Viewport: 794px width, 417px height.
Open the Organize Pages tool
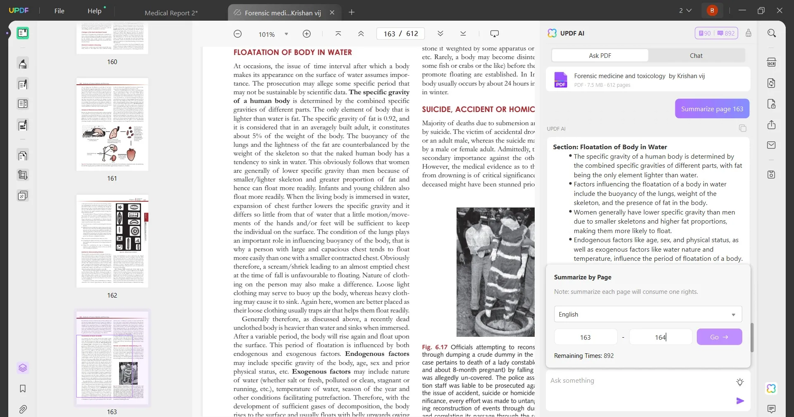(23, 156)
